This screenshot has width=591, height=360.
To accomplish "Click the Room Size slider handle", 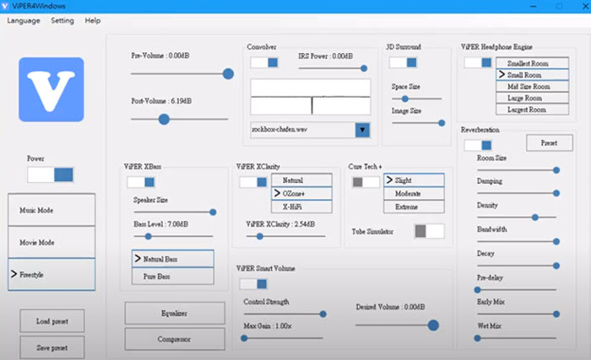I will 556,170.
